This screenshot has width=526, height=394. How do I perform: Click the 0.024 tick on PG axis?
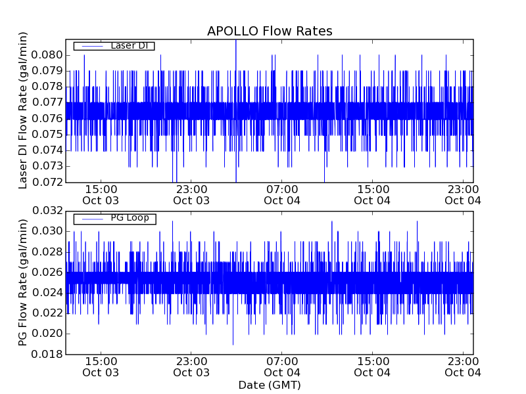coord(47,293)
